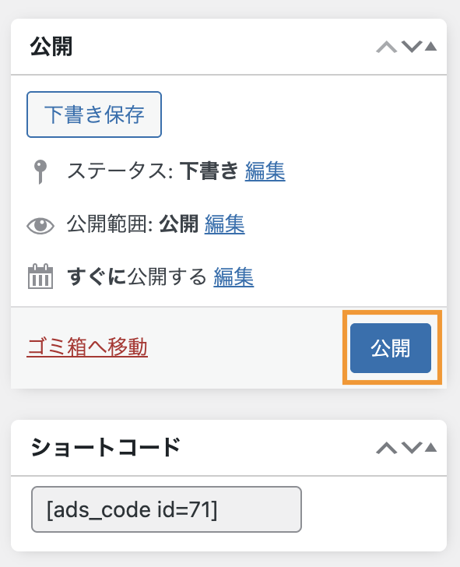Move ショートコード panel up with the arrow
The width and height of the screenshot is (460, 567).
pyautogui.click(x=386, y=448)
